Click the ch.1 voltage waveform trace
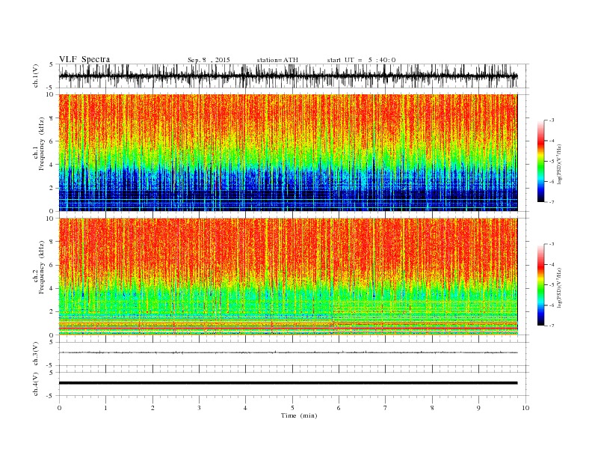592x458 pixels. [x=288, y=76]
